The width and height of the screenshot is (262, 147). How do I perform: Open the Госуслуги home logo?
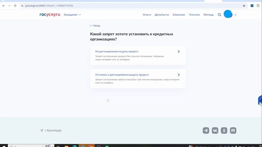(50, 15)
